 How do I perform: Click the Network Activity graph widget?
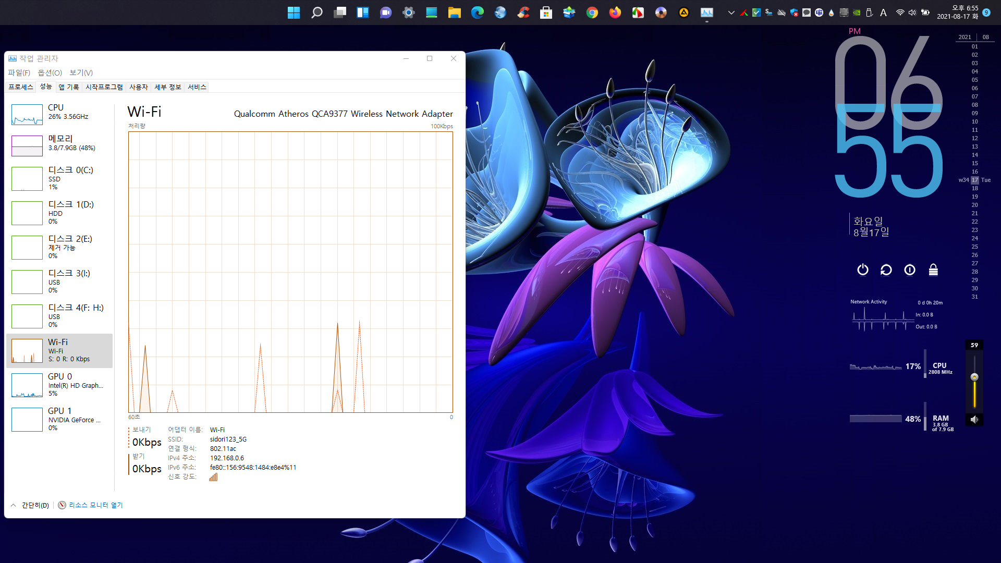(882, 319)
